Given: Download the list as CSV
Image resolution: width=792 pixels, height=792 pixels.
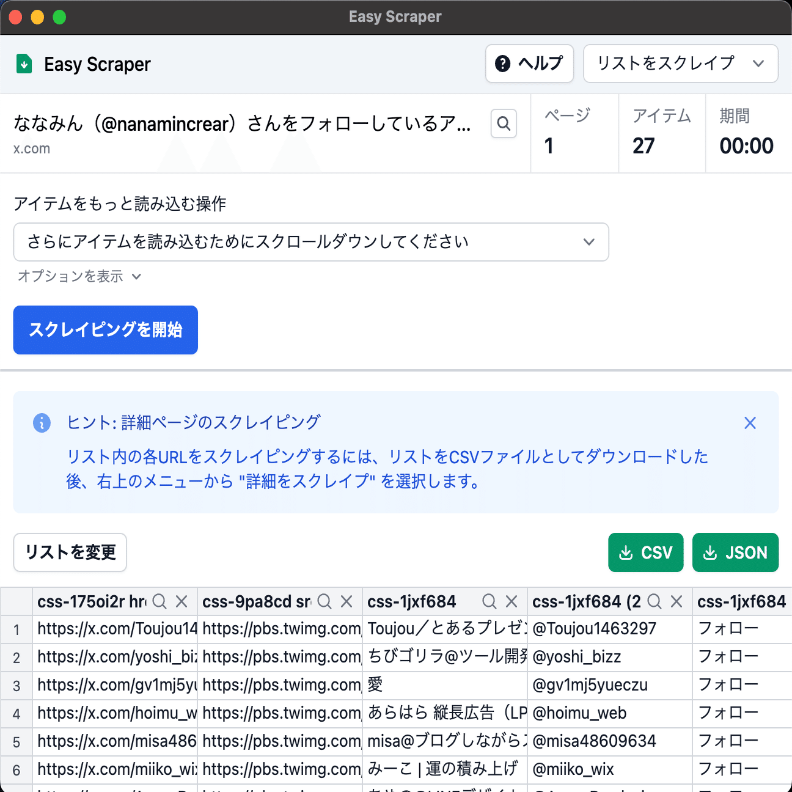Looking at the screenshot, I should click(646, 552).
